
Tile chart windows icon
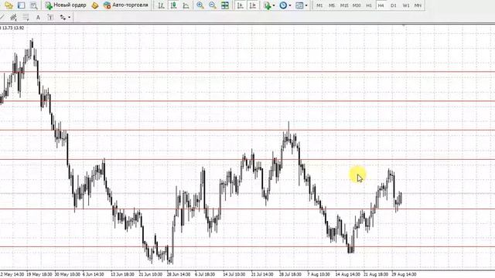pos(225,5)
